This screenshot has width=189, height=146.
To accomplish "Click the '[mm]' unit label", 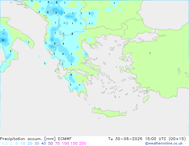I will tap(50, 139).
